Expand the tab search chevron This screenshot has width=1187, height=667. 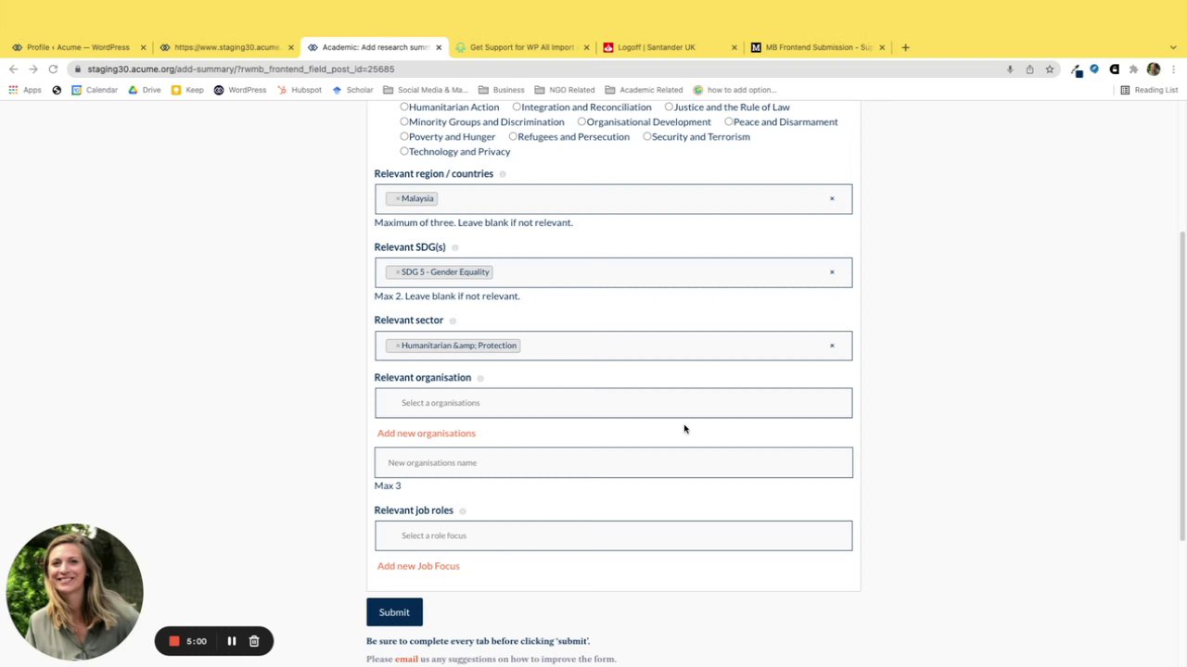point(1173,47)
